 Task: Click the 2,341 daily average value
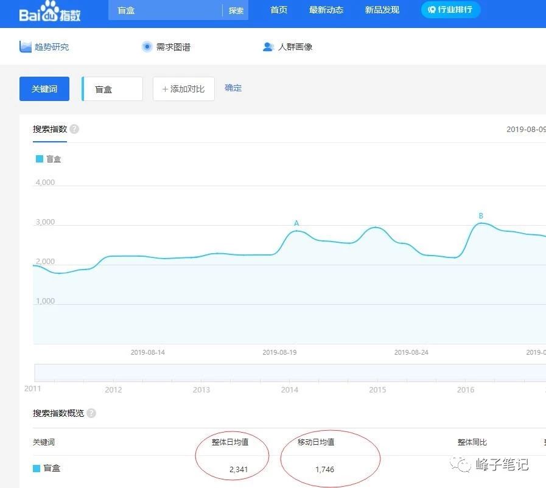coord(239,470)
